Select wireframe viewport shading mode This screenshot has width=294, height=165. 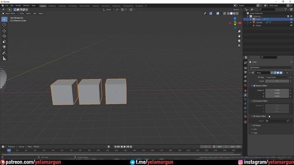[x=228, y=13]
